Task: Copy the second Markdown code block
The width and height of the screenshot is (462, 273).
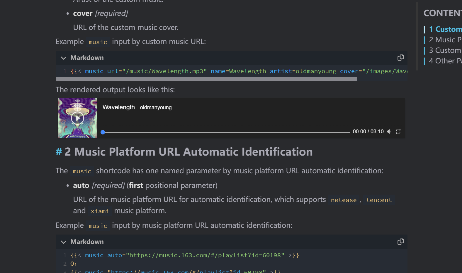Action: (400, 242)
